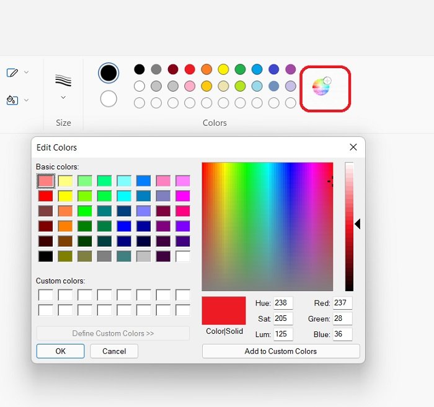Click the luminosity slider arrow
This screenshot has width=434, height=407.
coord(358,224)
